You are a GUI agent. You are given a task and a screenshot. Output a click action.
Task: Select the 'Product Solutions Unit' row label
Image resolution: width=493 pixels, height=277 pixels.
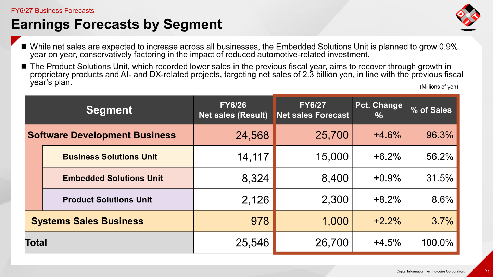coord(107,200)
